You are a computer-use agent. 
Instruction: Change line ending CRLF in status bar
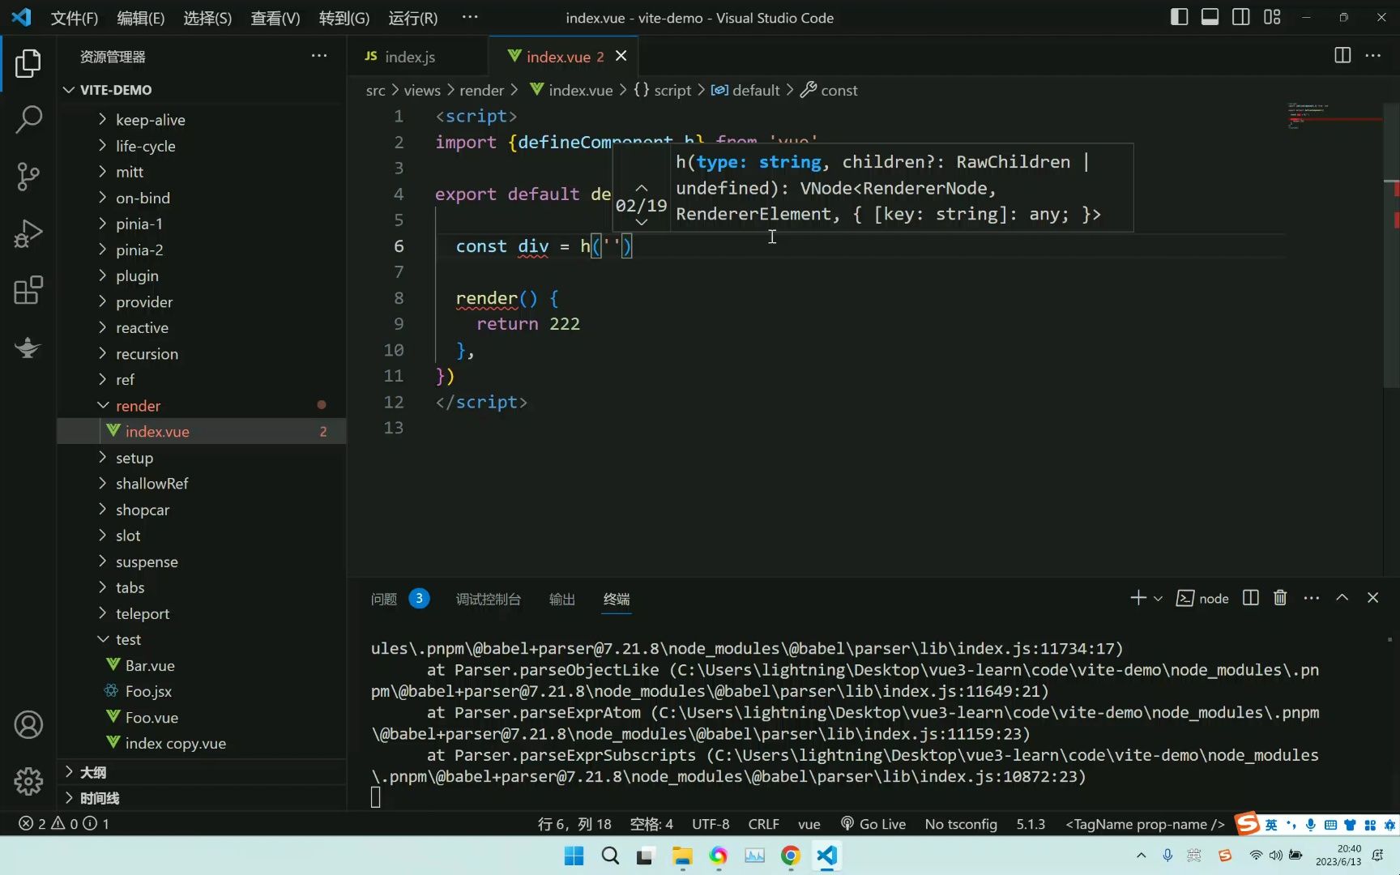(763, 823)
